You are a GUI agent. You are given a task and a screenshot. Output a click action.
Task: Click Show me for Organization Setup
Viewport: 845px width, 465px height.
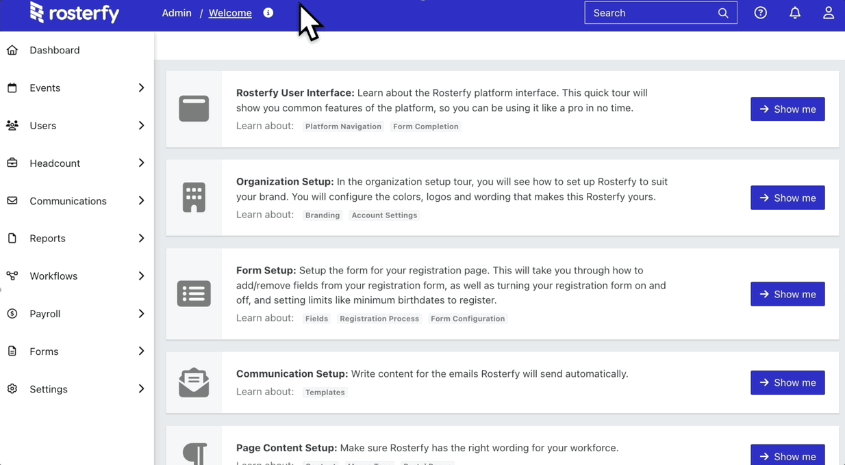coord(787,198)
